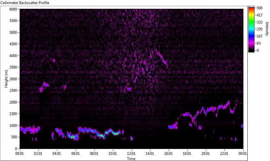Click the first 00:01 time tick
The width and height of the screenshot is (270, 161).
(20, 154)
